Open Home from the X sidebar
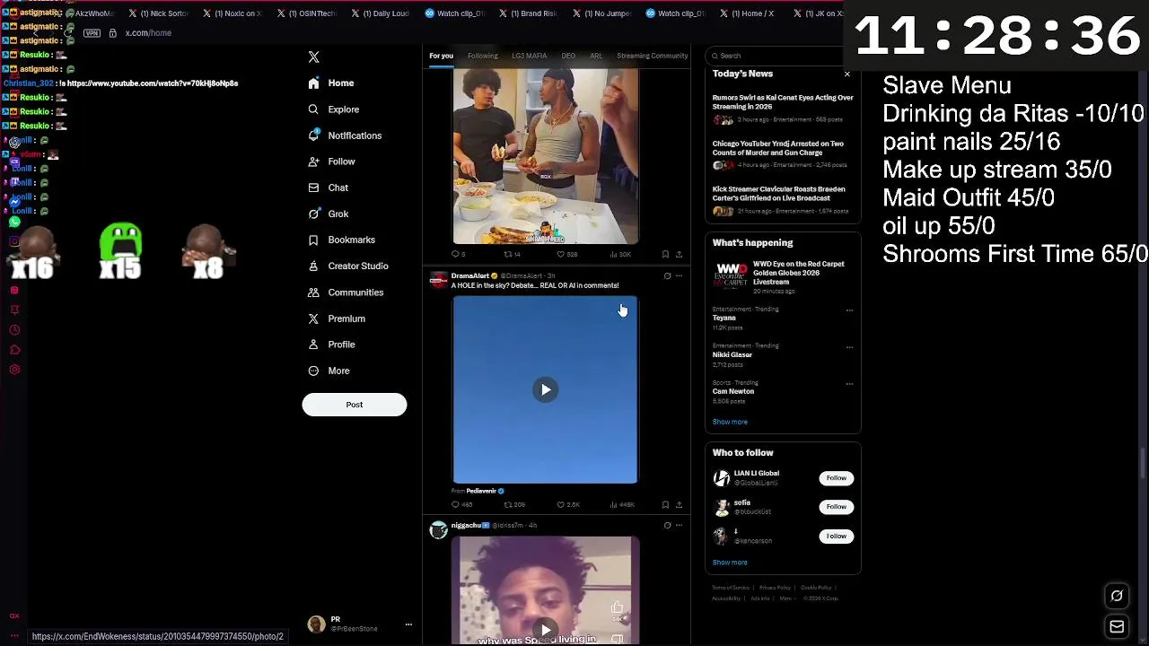Screen dimensions: 1149x646 pos(331,83)
